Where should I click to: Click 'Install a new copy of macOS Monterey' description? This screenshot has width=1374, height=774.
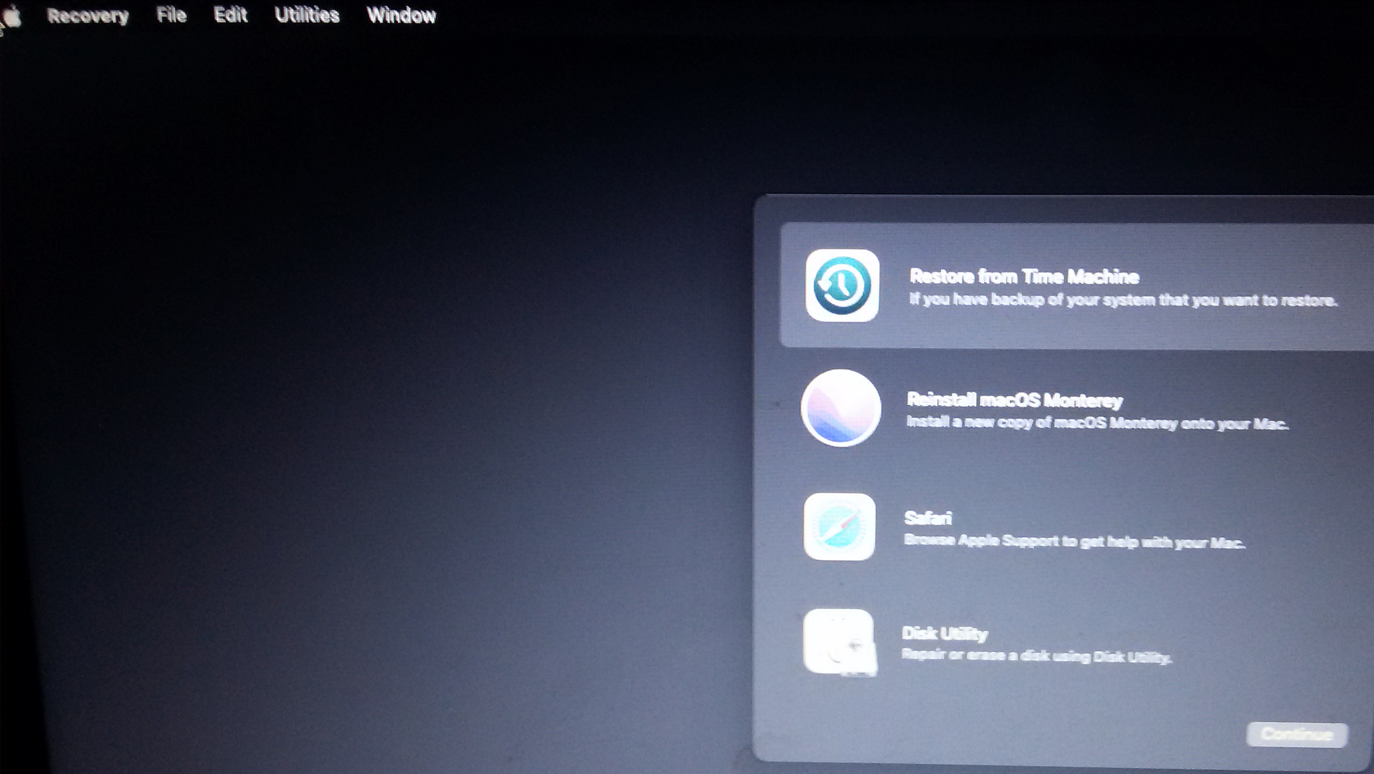(1097, 423)
